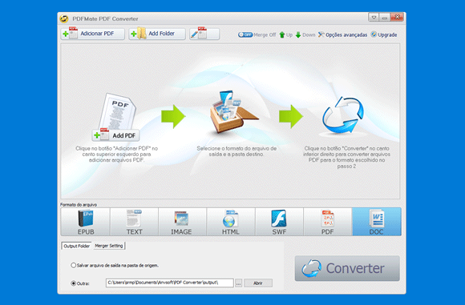Select the TEXT output format
Viewport: 465px width, 305px height.
click(134, 222)
